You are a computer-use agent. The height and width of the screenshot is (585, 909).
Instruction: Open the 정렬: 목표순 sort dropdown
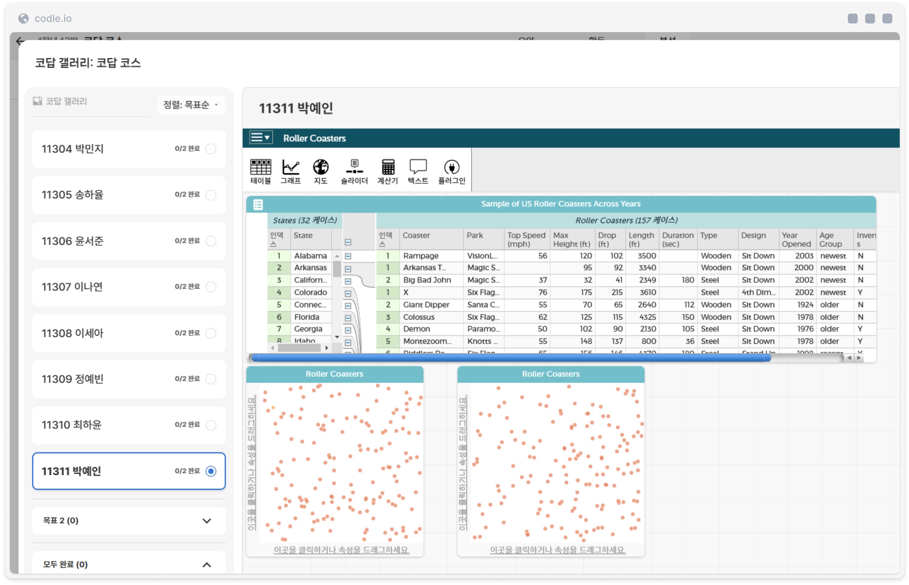(191, 105)
